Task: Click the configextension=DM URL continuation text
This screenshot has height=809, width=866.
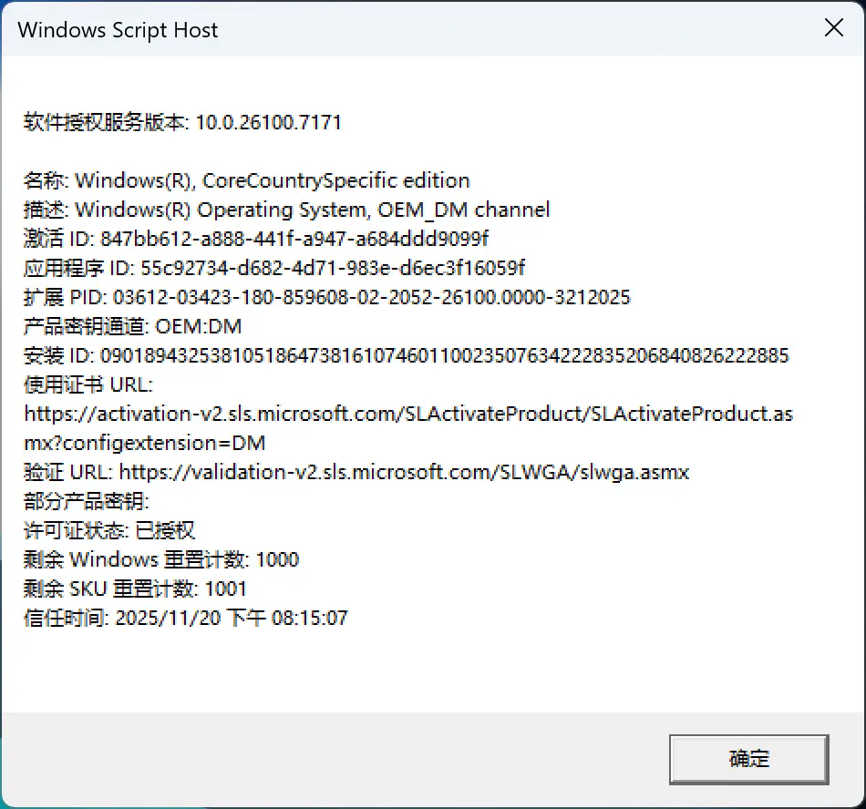Action: tap(143, 443)
